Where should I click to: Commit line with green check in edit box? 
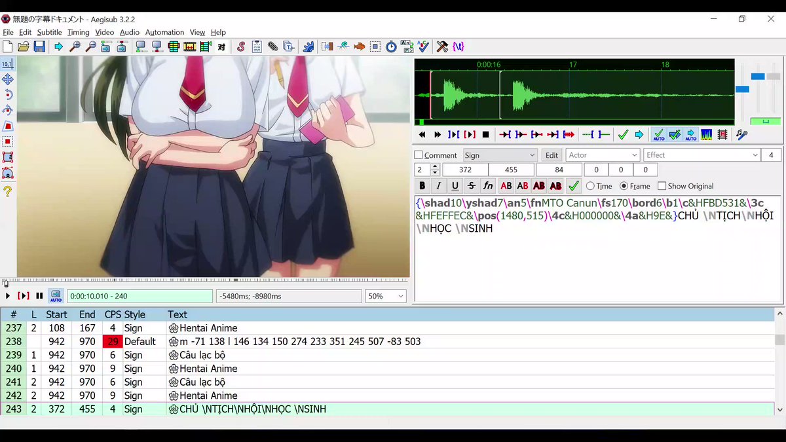[573, 186]
